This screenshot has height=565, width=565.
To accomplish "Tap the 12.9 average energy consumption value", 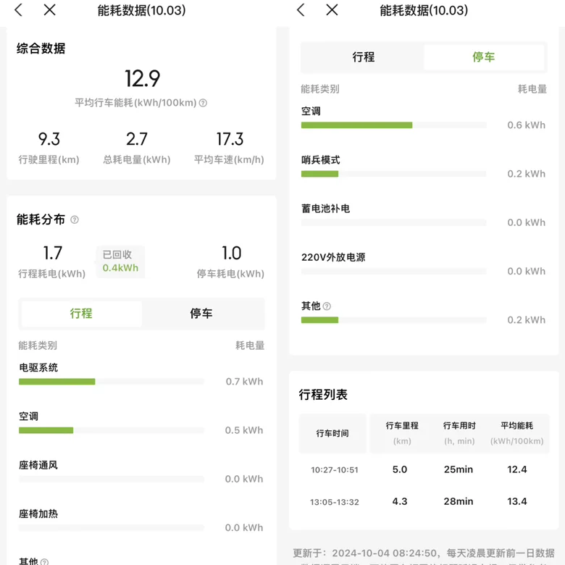I will (142, 78).
